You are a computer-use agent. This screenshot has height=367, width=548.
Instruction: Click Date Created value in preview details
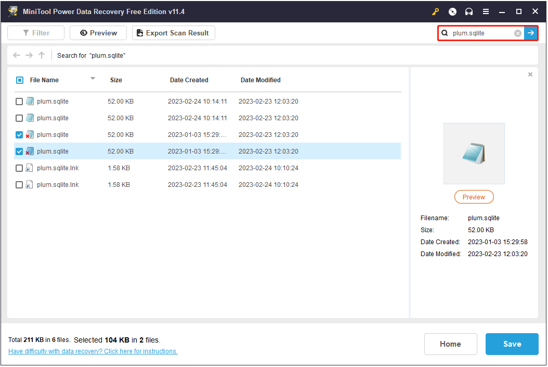point(498,242)
